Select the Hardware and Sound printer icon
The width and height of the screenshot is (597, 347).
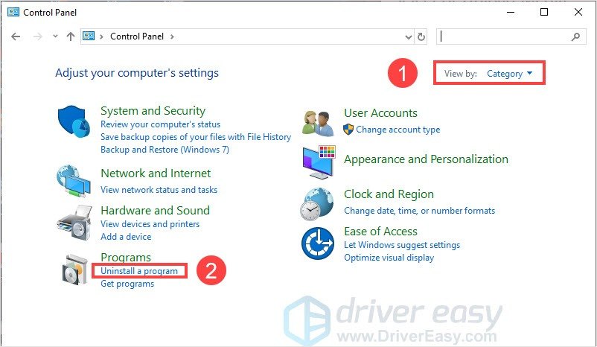[75, 220]
